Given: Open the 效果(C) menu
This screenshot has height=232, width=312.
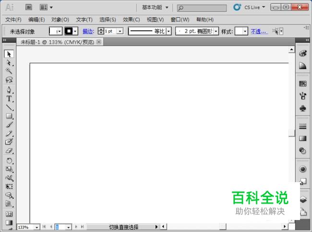Looking at the screenshot, I should [132, 20].
